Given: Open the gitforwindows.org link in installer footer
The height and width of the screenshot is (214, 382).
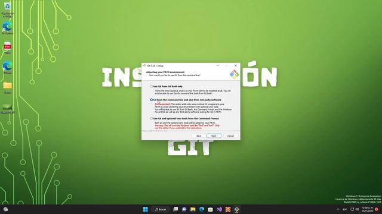Looking at the screenshot, I should [155, 131].
